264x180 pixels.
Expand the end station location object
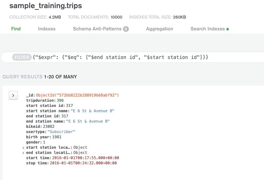tap(23, 152)
